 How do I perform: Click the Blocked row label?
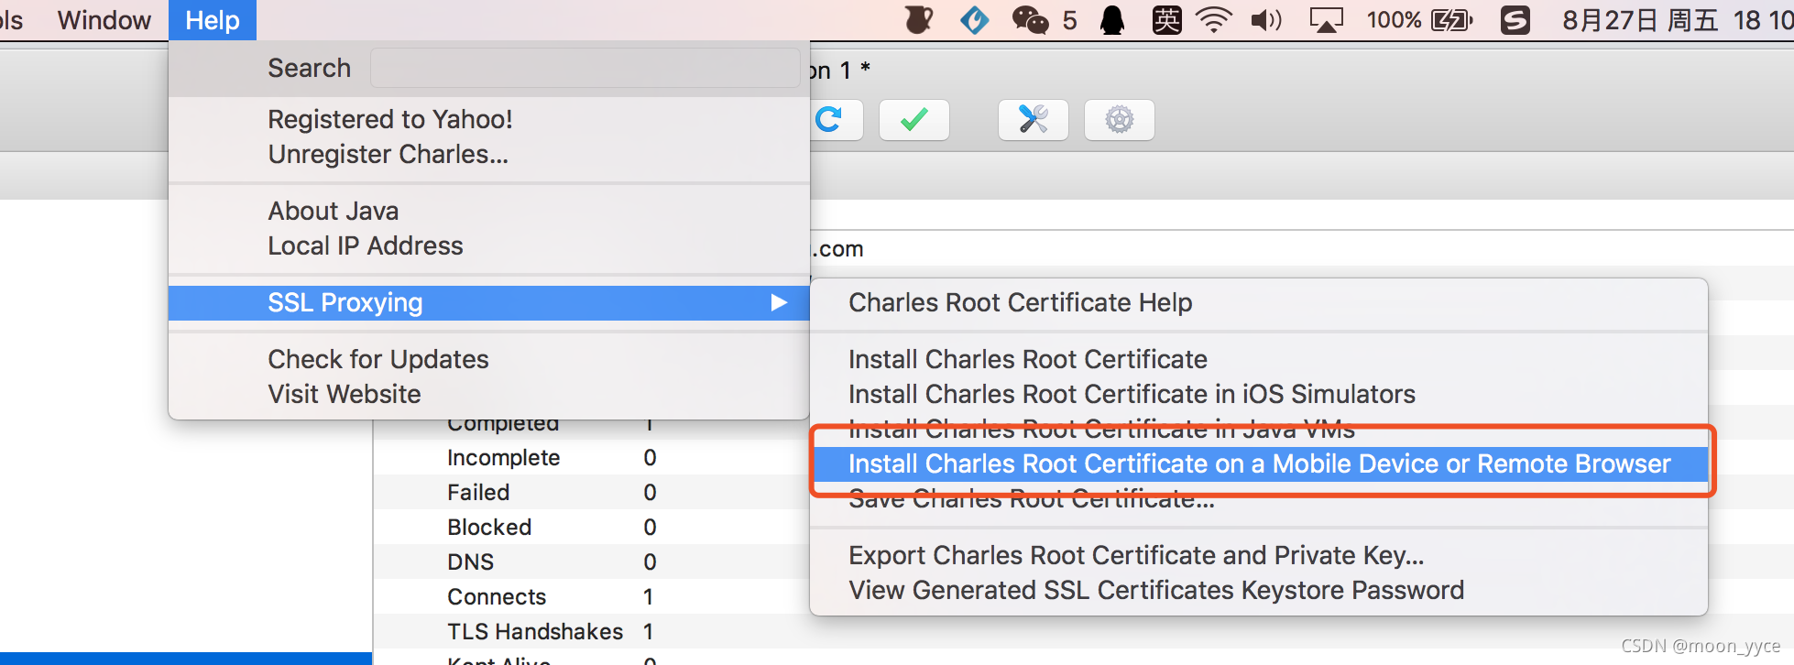[489, 527]
